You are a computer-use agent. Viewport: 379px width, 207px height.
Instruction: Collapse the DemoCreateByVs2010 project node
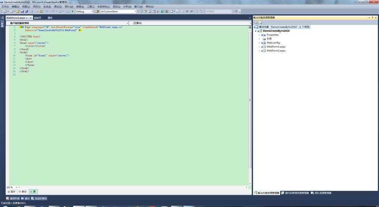[256, 31]
